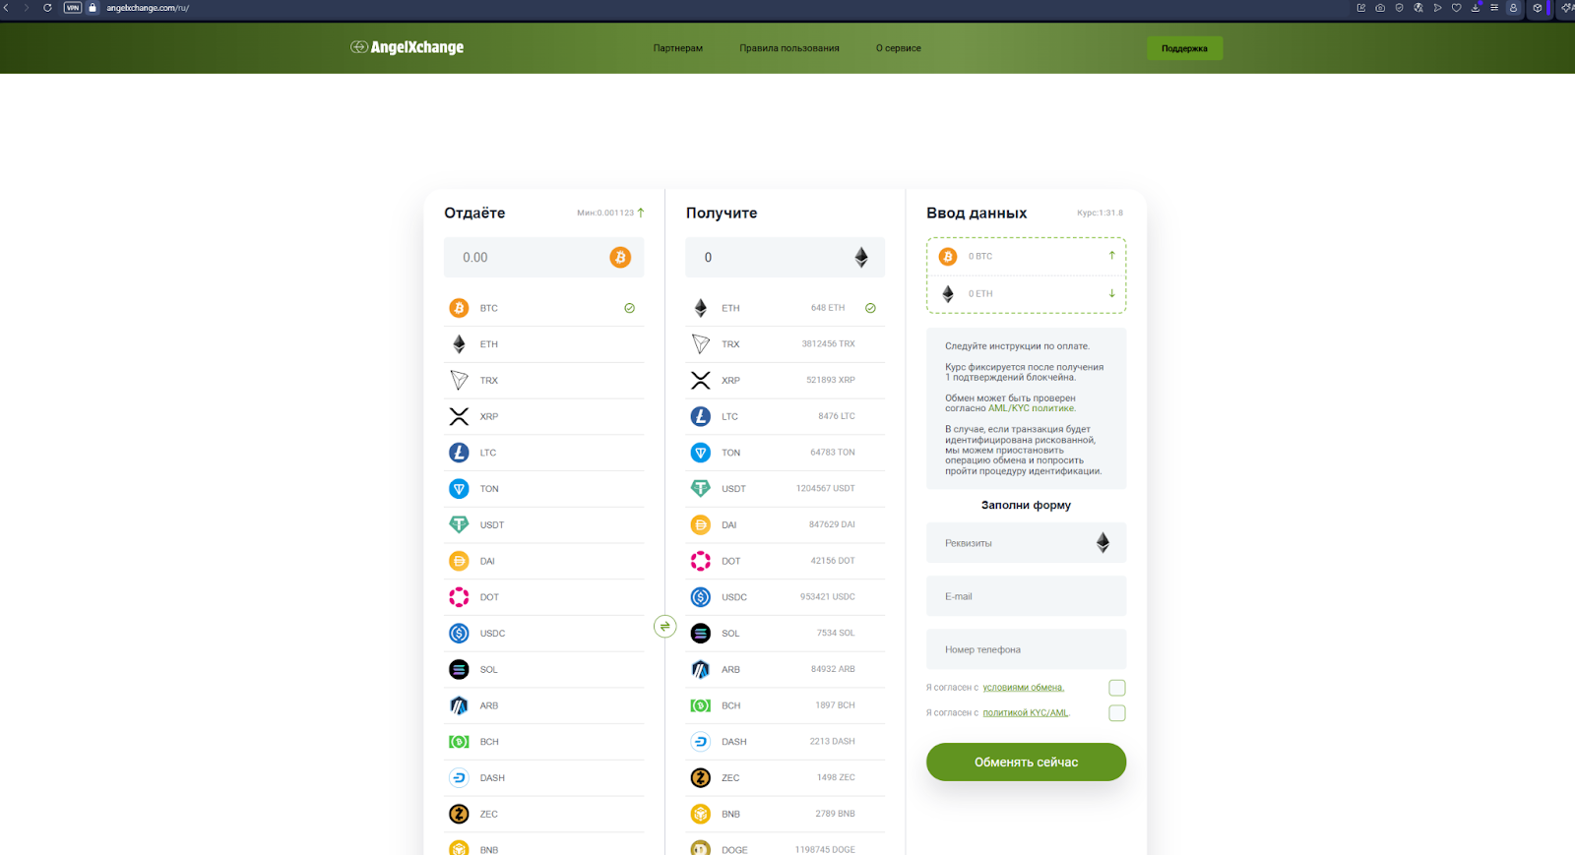Choose the USDT coin icon under Отдаёте
1575x855 pixels.
(459, 524)
